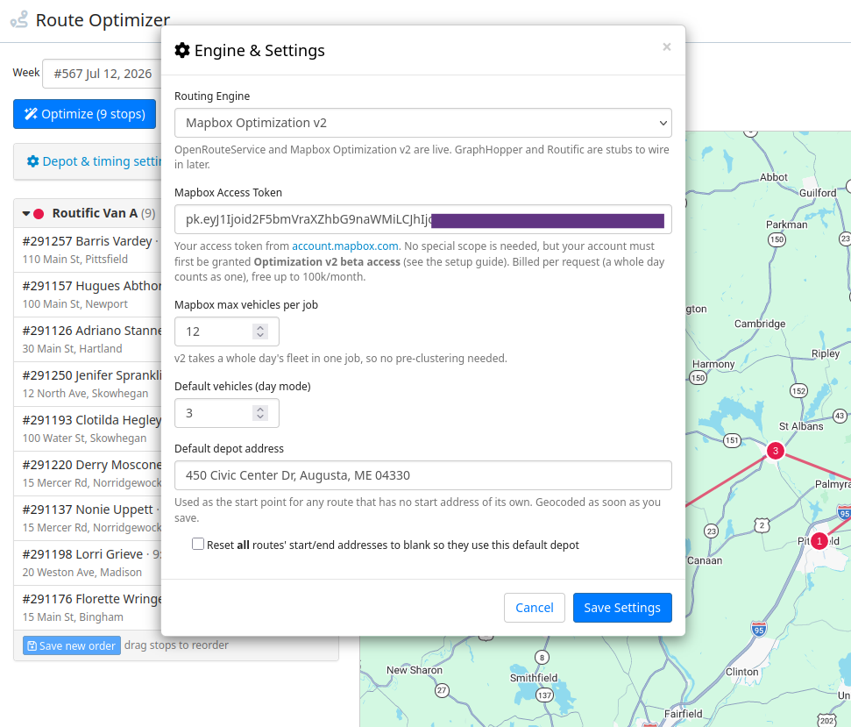Click the gear icon in Engine & Settings title

tap(181, 51)
